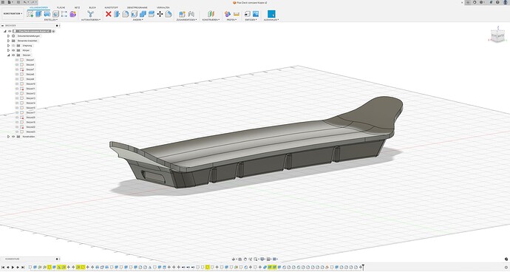Expand the Ursprung folder
Viewport: 510px width, 272px height.
[8, 46]
